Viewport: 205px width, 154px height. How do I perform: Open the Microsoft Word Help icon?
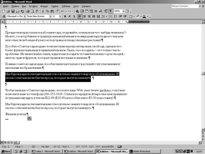127,11
